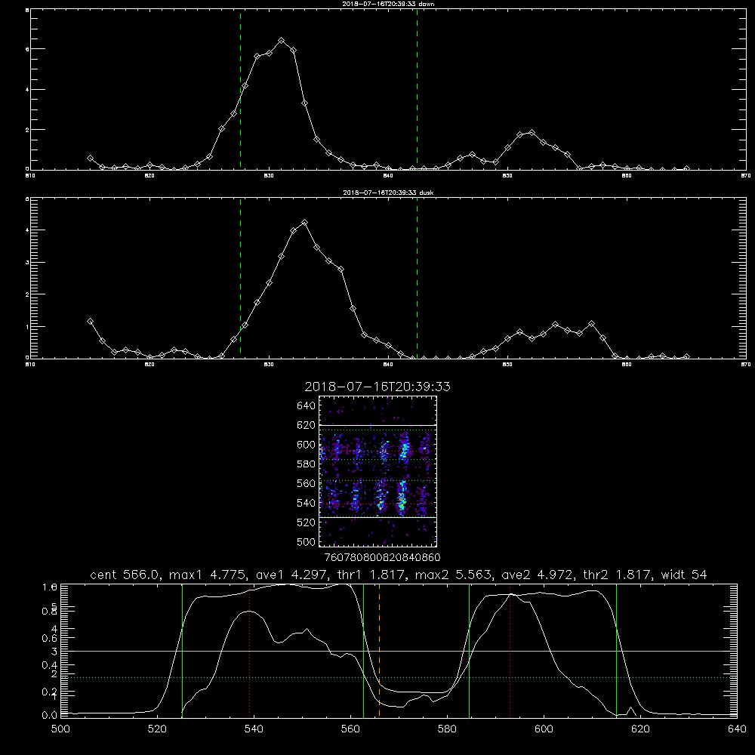Click the left green dashed line in dawn plot

240,90
